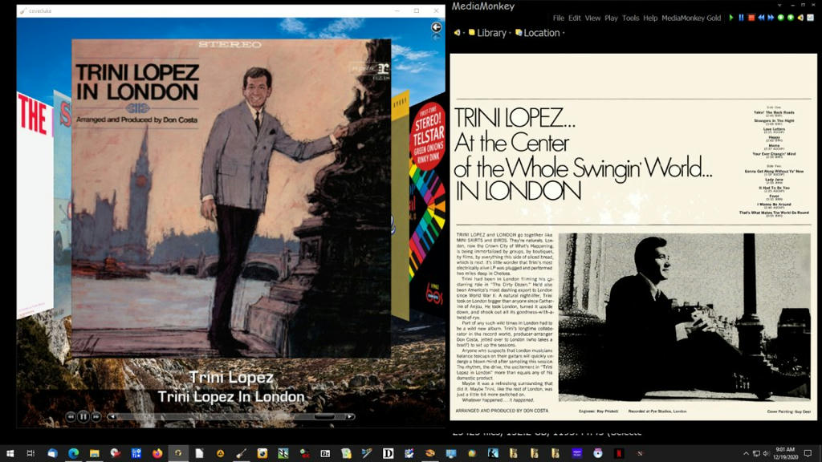This screenshot has width=822, height=462.
Task: Pause playback in the CoverDuke player
Action: click(x=83, y=416)
